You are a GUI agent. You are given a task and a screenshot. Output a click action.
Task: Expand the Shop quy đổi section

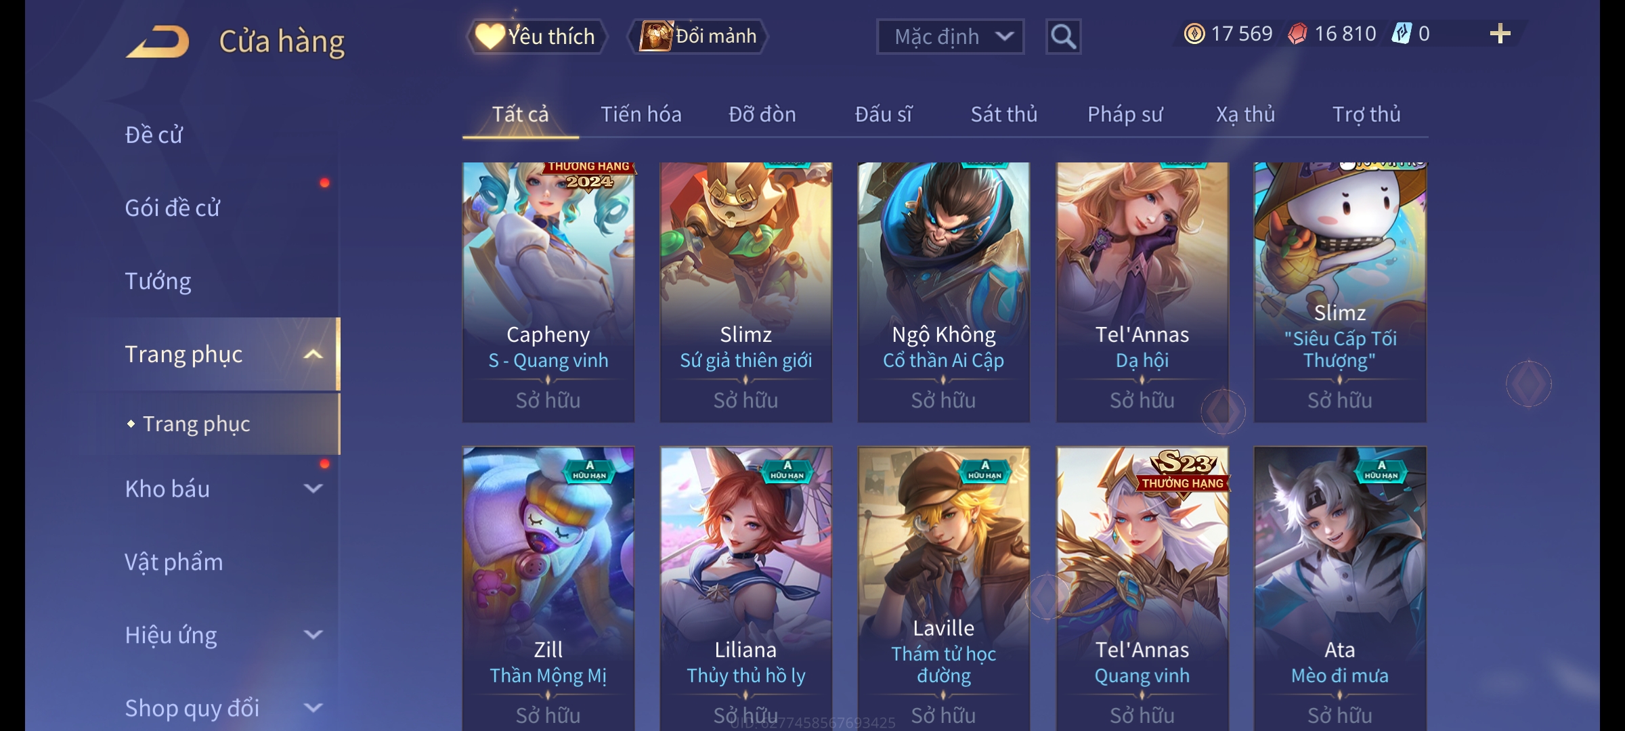tap(313, 708)
